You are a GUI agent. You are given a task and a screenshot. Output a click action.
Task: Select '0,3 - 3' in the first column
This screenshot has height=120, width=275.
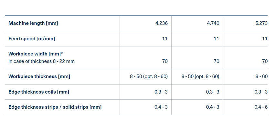point(161,92)
